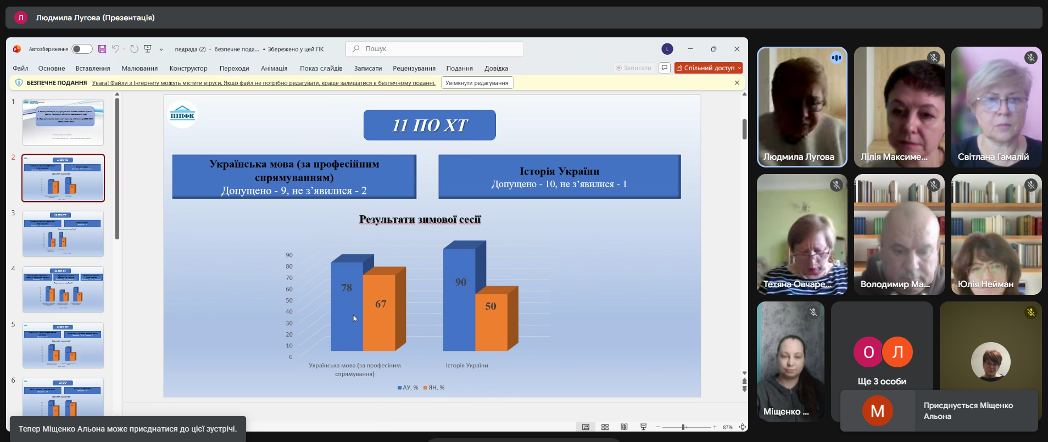Adjust the zoom slider handle

point(683,427)
